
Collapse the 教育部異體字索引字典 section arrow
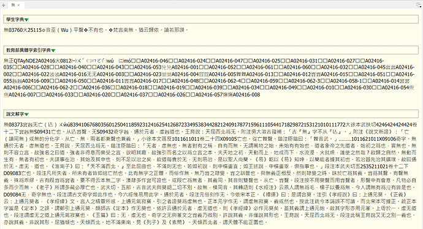point(53,50)
